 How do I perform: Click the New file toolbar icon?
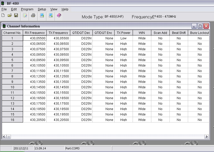point(3,15)
